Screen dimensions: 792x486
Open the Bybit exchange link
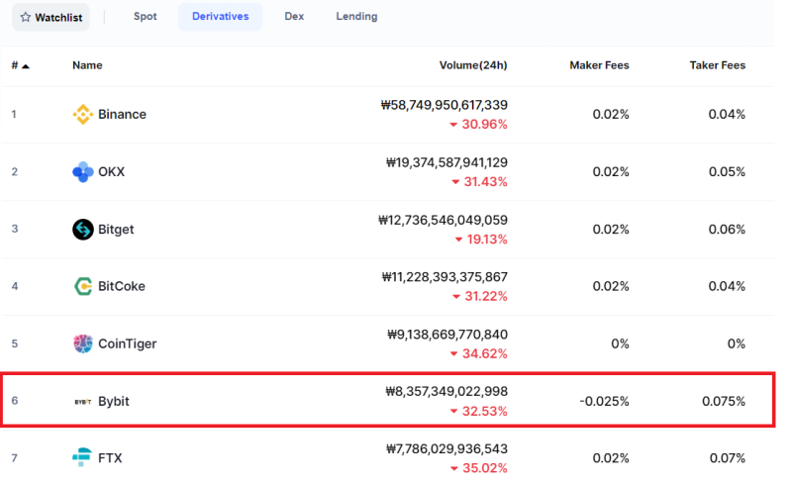tap(114, 402)
